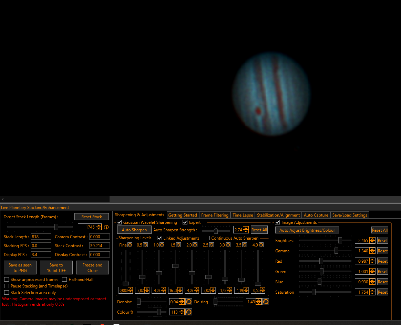Image resolution: width=401 pixels, height=325 pixels.
Task: Click the left scroll arrow under image
Action: click(3, 199)
